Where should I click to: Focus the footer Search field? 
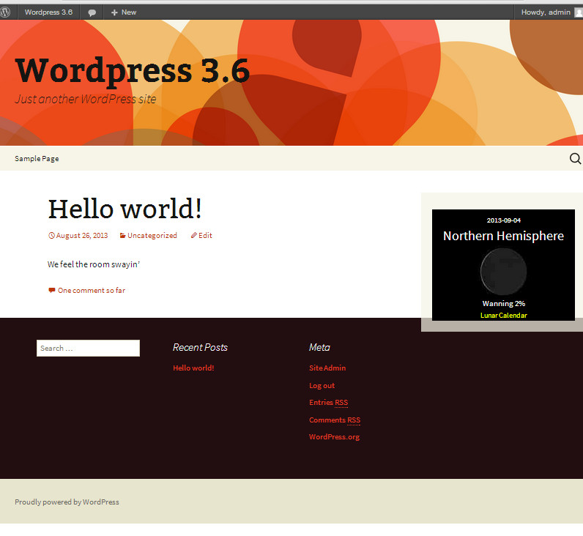pos(88,349)
